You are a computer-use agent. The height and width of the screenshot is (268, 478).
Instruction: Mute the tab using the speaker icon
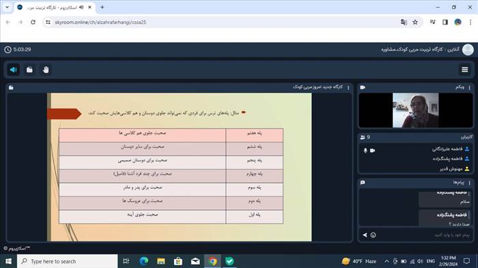[81, 8]
